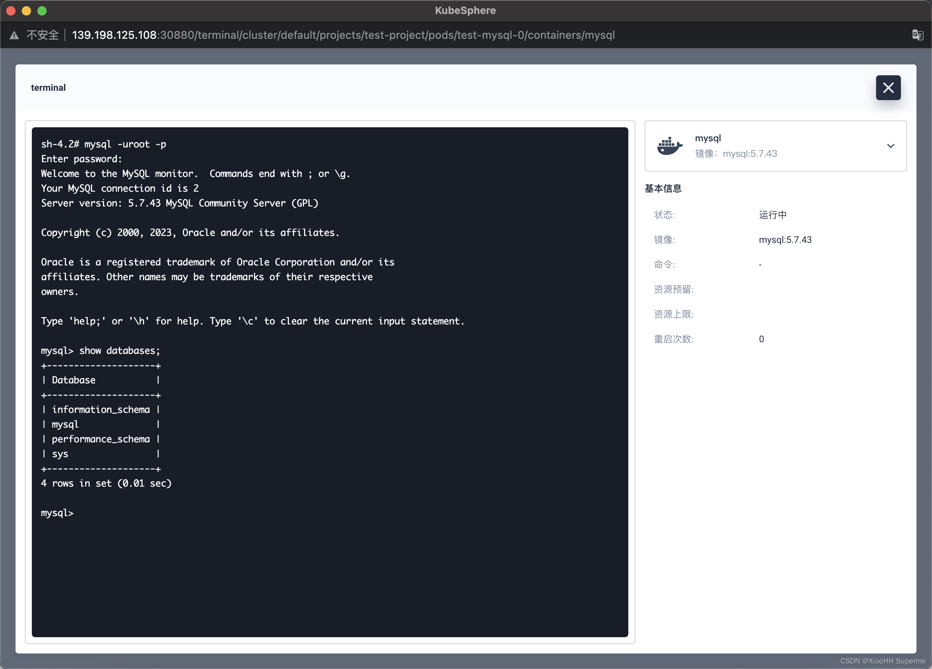Click the 基本信息 section heading
Viewport: 932px width, 669px height.
tap(663, 189)
